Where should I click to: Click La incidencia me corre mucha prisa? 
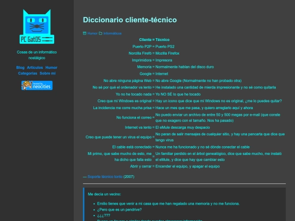(x=122, y=108)
